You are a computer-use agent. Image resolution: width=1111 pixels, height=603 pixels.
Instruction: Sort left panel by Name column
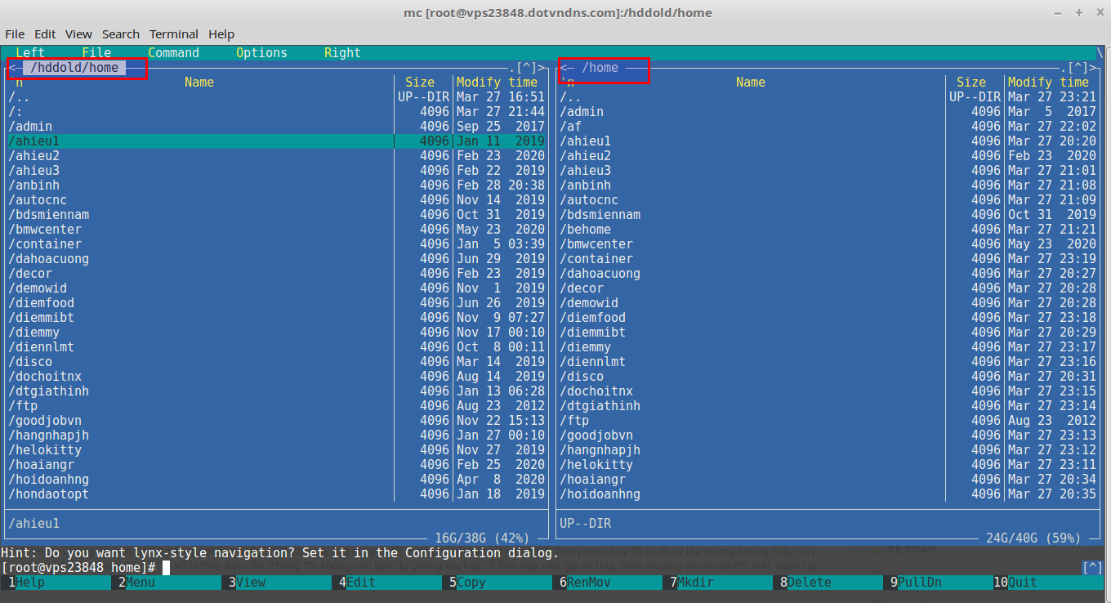coord(199,82)
